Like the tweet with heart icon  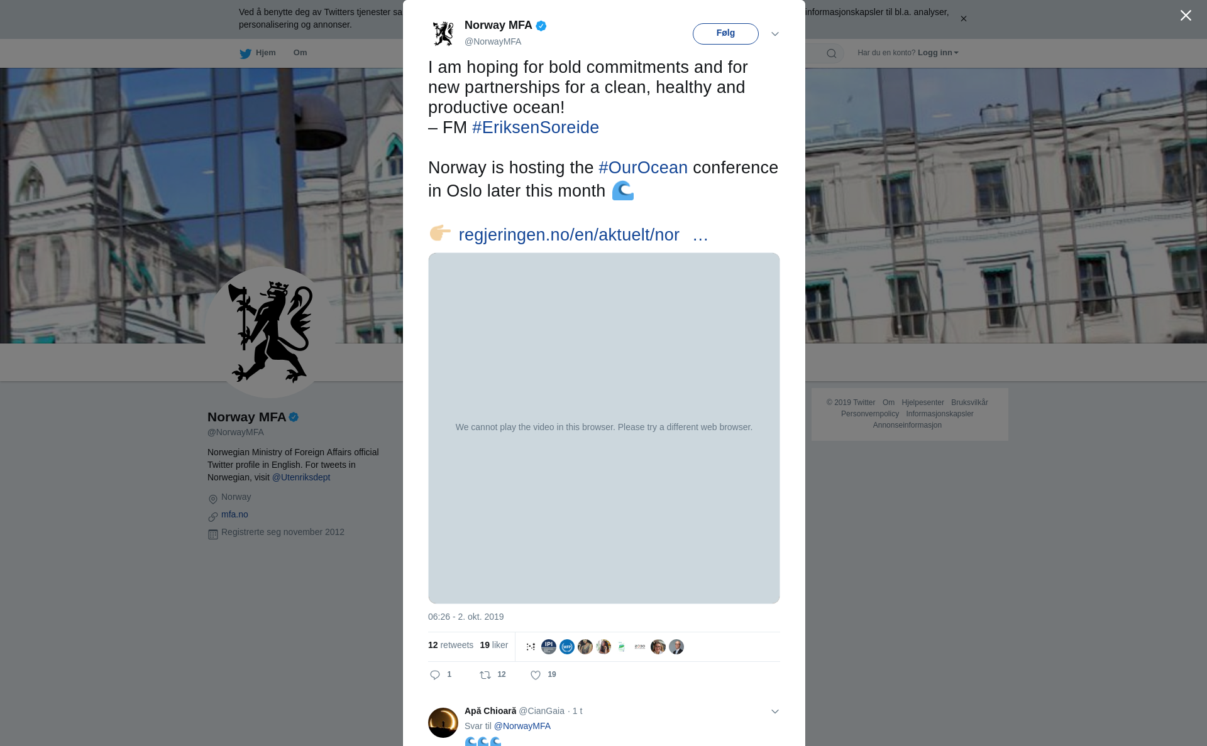coord(536,675)
